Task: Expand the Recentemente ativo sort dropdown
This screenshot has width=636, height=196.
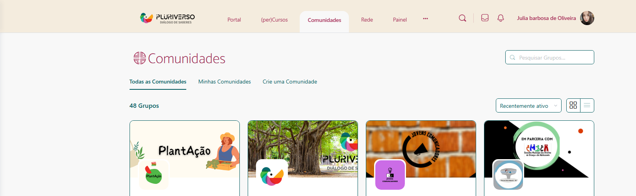Action: coord(528,105)
